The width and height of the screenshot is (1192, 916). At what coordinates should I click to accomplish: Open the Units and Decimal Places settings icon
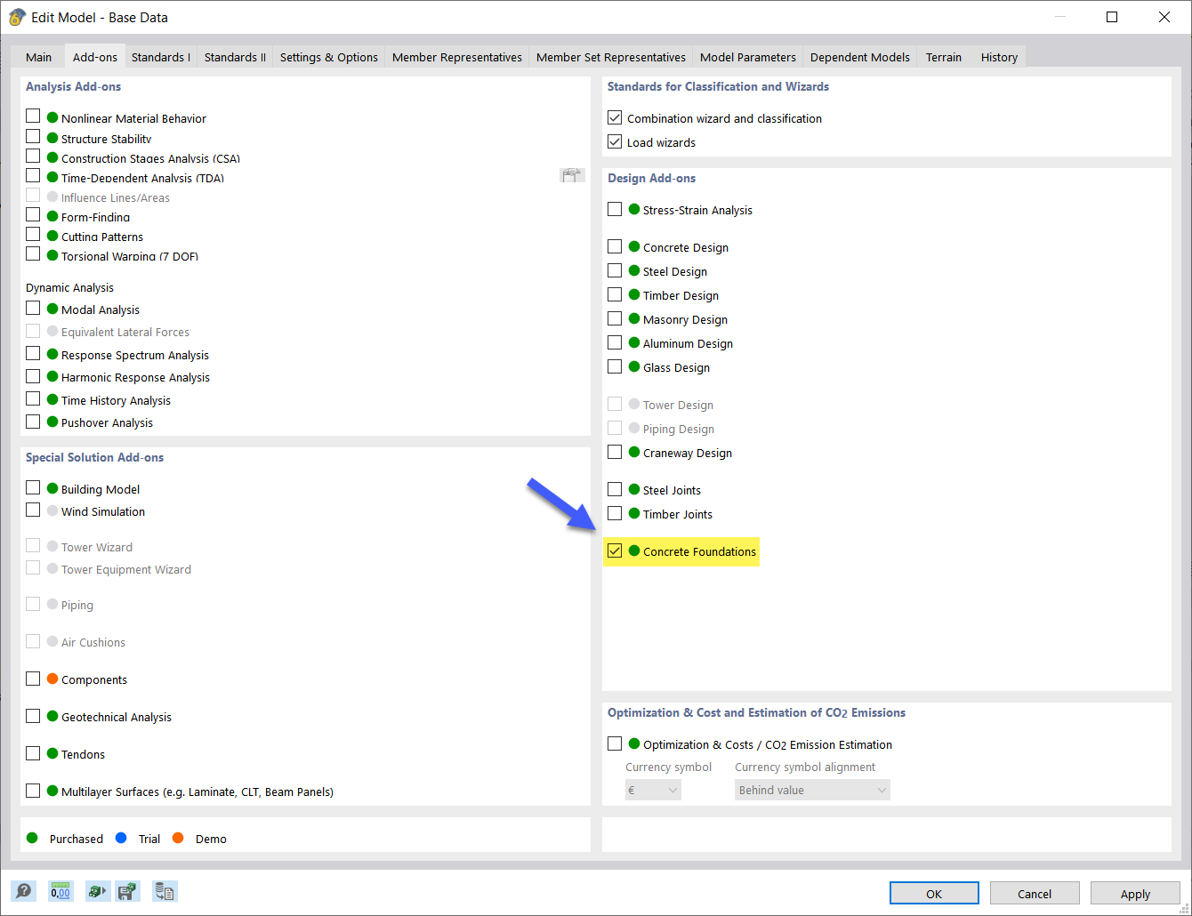(x=60, y=890)
